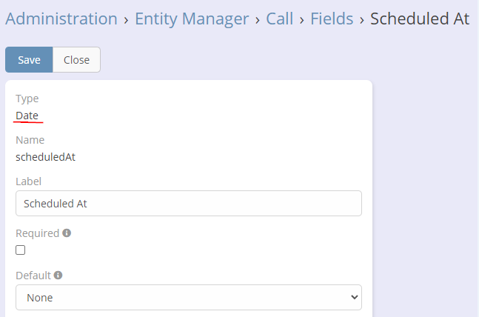
Task: Click the Required label text
Action: click(x=37, y=233)
